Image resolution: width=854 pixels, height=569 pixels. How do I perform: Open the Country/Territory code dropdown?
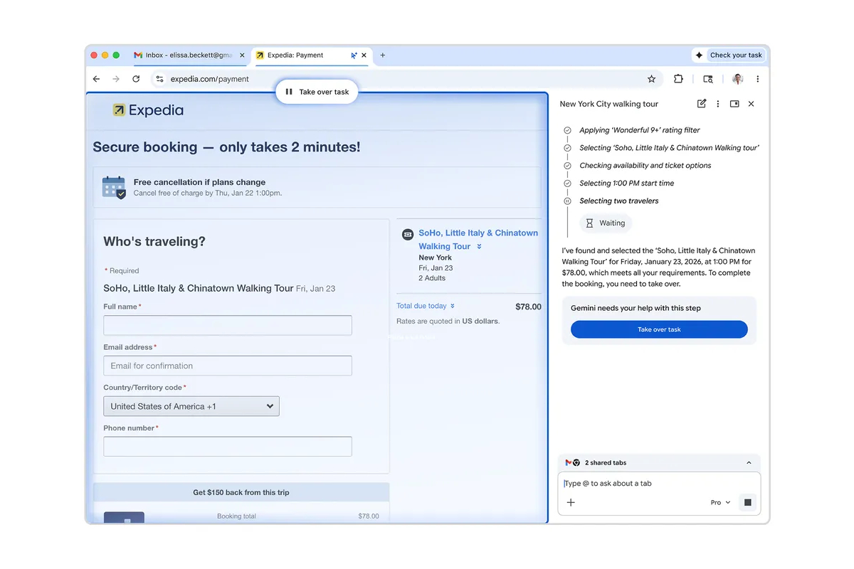coord(191,405)
